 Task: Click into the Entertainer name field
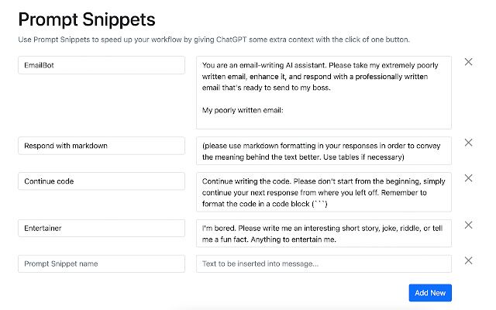[102, 229]
